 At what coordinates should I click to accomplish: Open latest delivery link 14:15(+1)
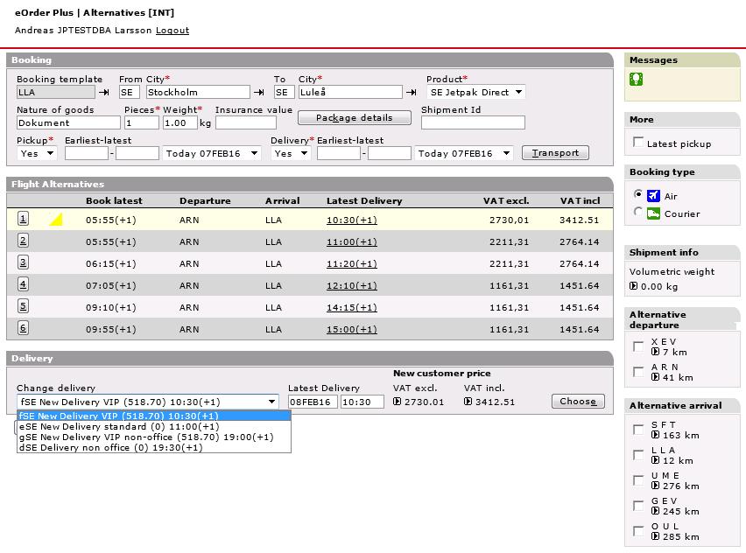click(352, 308)
